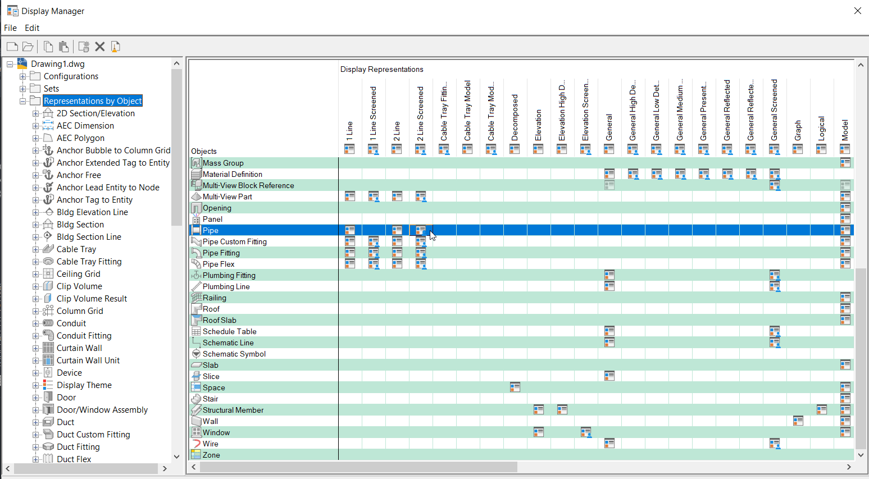Select the Schematic Symbol row label
The width and height of the screenshot is (869, 479).
pos(234,354)
